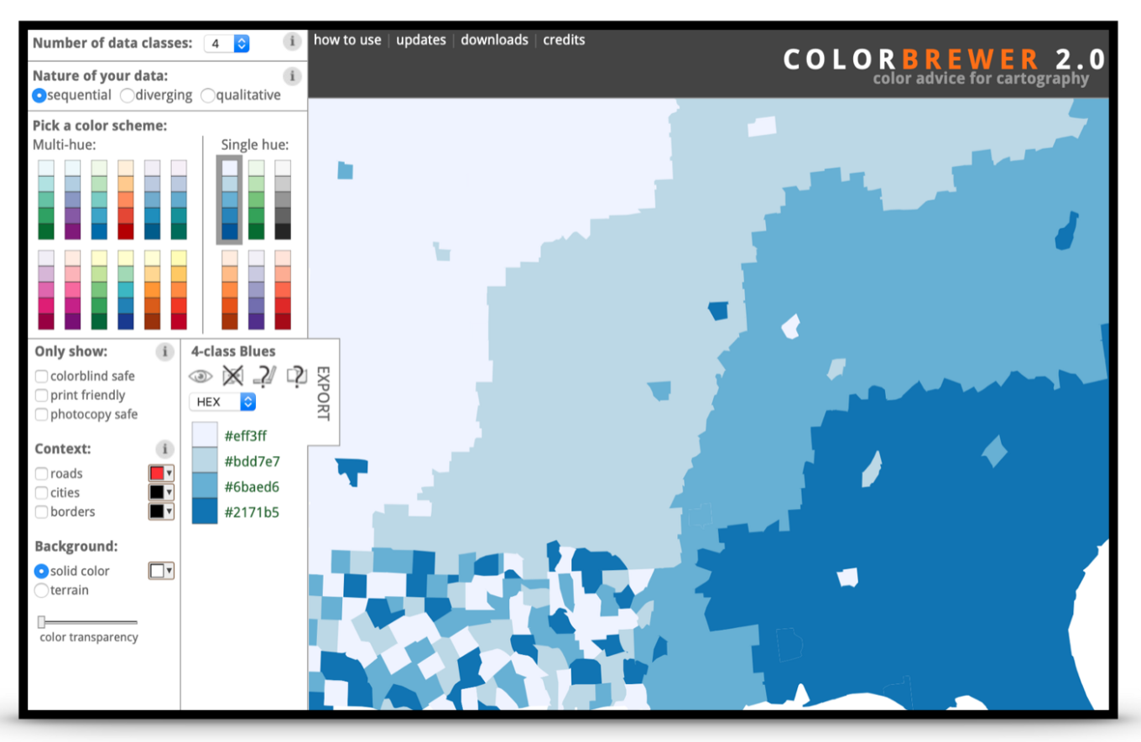This screenshot has height=742, width=1141.
Task: Open info icon next to Context
Action: point(164,449)
